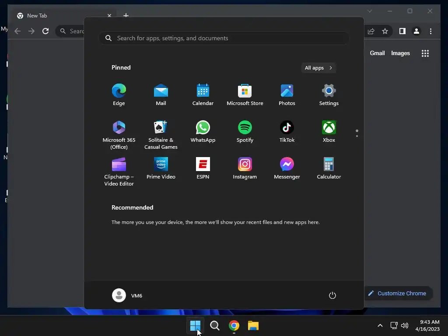The height and width of the screenshot is (336, 448).
Task: Open Chrome three-dot menu
Action: (x=430, y=31)
